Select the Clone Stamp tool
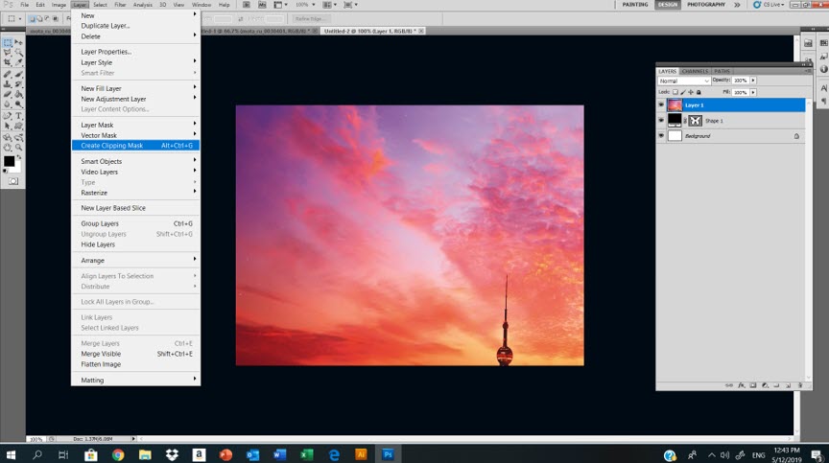829x463 pixels. (x=8, y=84)
